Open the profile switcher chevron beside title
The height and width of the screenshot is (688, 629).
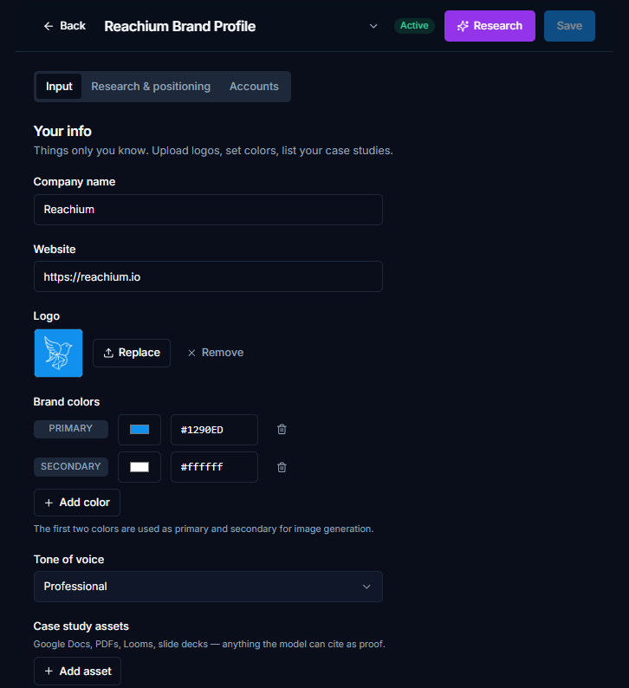coord(373,26)
